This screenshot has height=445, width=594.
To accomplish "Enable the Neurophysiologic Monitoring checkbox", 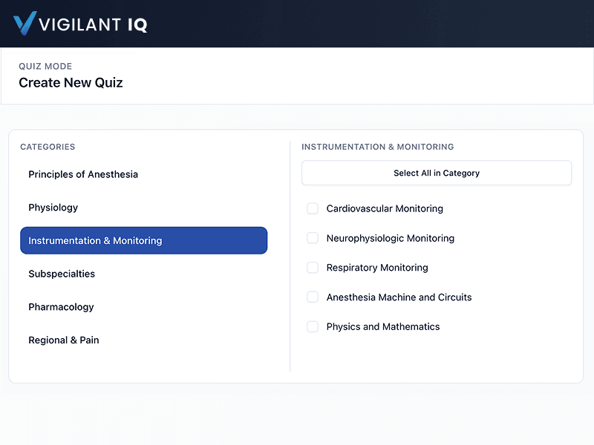I will (313, 238).
